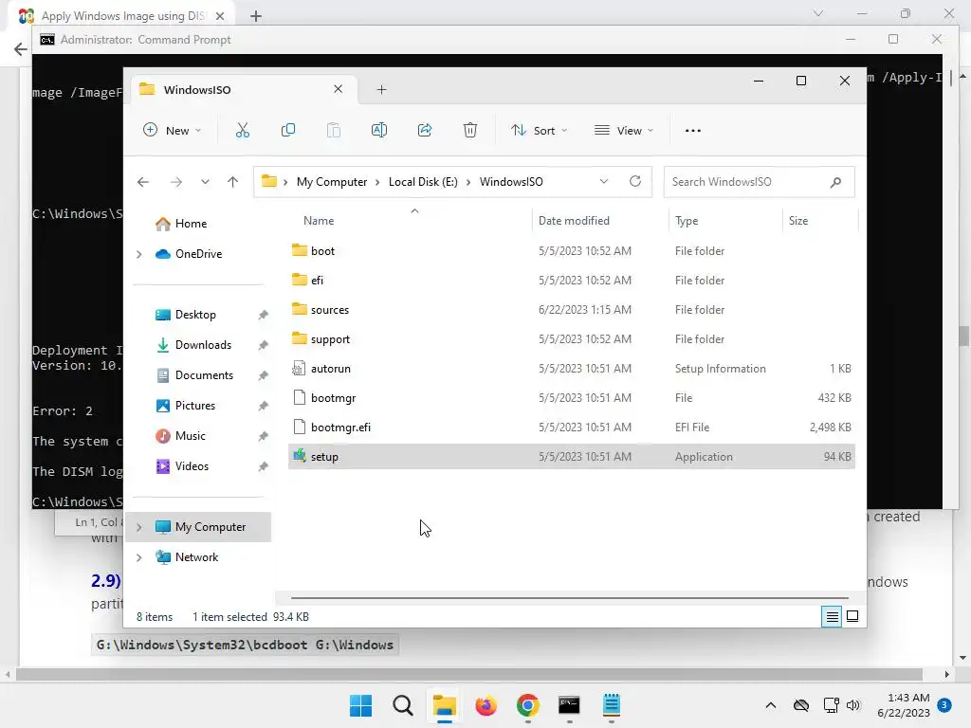Select the Apply Windows Image browser tab
Image resolution: width=971 pixels, height=728 pixels.
(122, 16)
